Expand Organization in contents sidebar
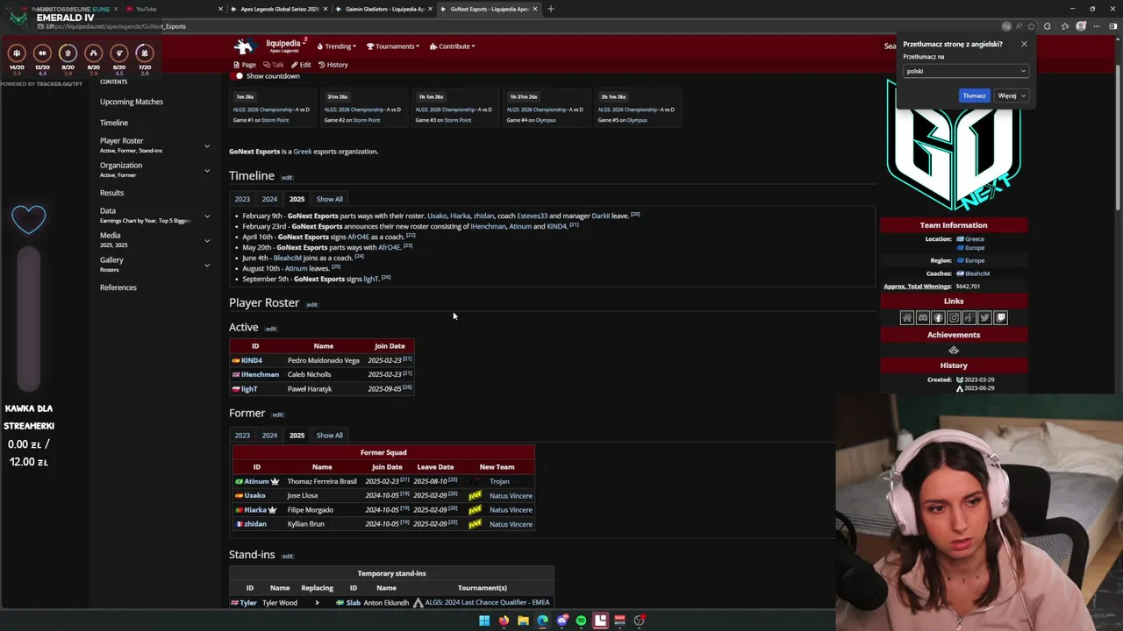Screen dimensions: 1123x631 click(207, 170)
